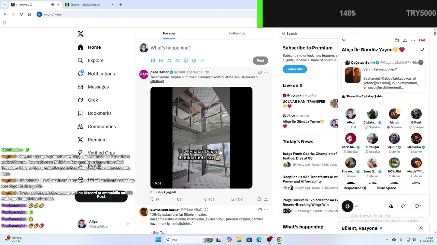The height and width of the screenshot is (245, 437).
Task: Click the End button for the Space
Action: click(x=422, y=40)
